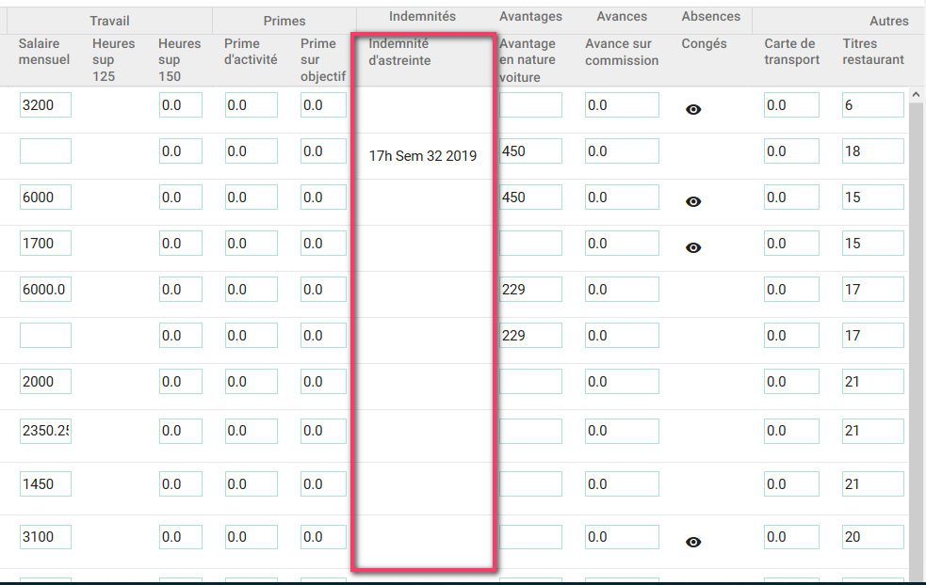Click the Congés eye icon in the 3200 salary row

[693, 109]
